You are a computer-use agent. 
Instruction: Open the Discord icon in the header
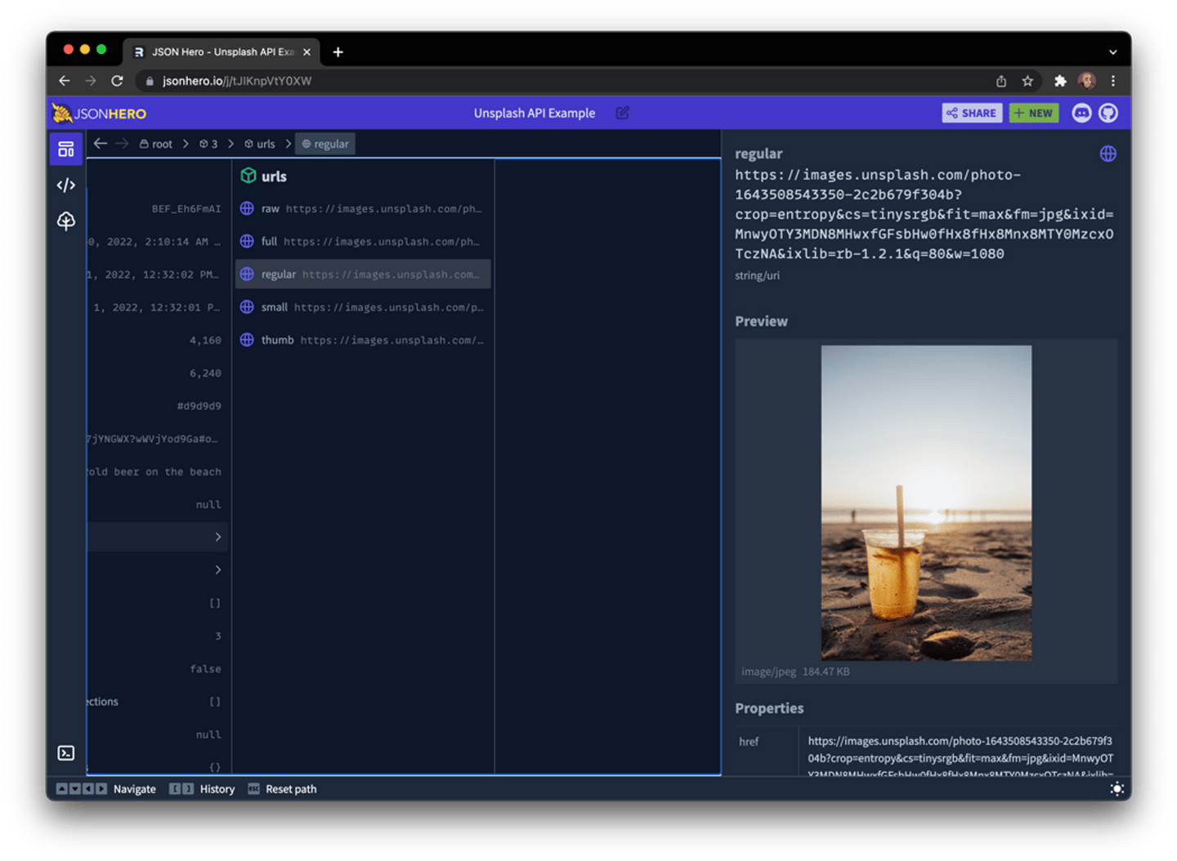pyautogui.click(x=1081, y=113)
